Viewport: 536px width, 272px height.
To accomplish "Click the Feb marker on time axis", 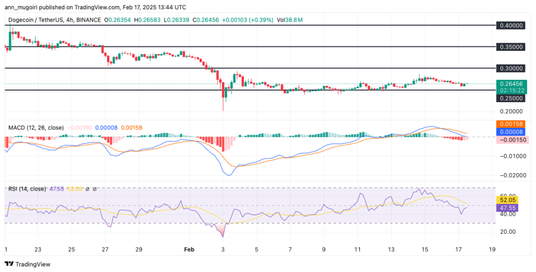I will click(189, 249).
